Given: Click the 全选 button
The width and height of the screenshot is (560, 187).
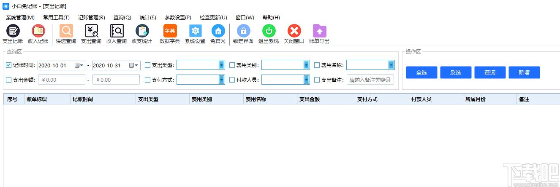Looking at the screenshot, I should (421, 72).
